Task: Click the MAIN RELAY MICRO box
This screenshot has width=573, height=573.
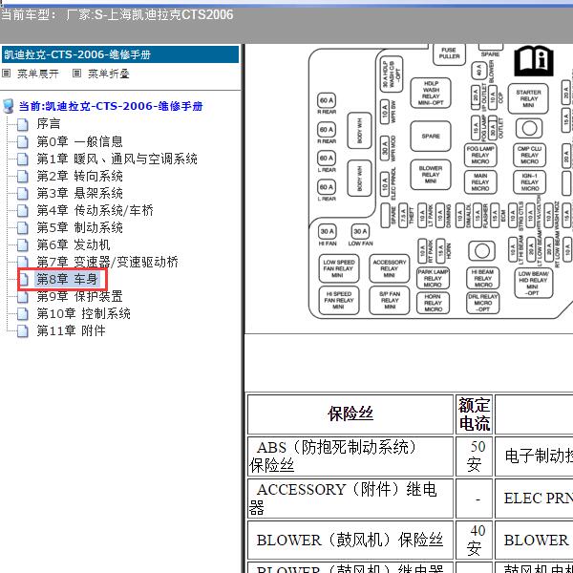Action: point(480,182)
